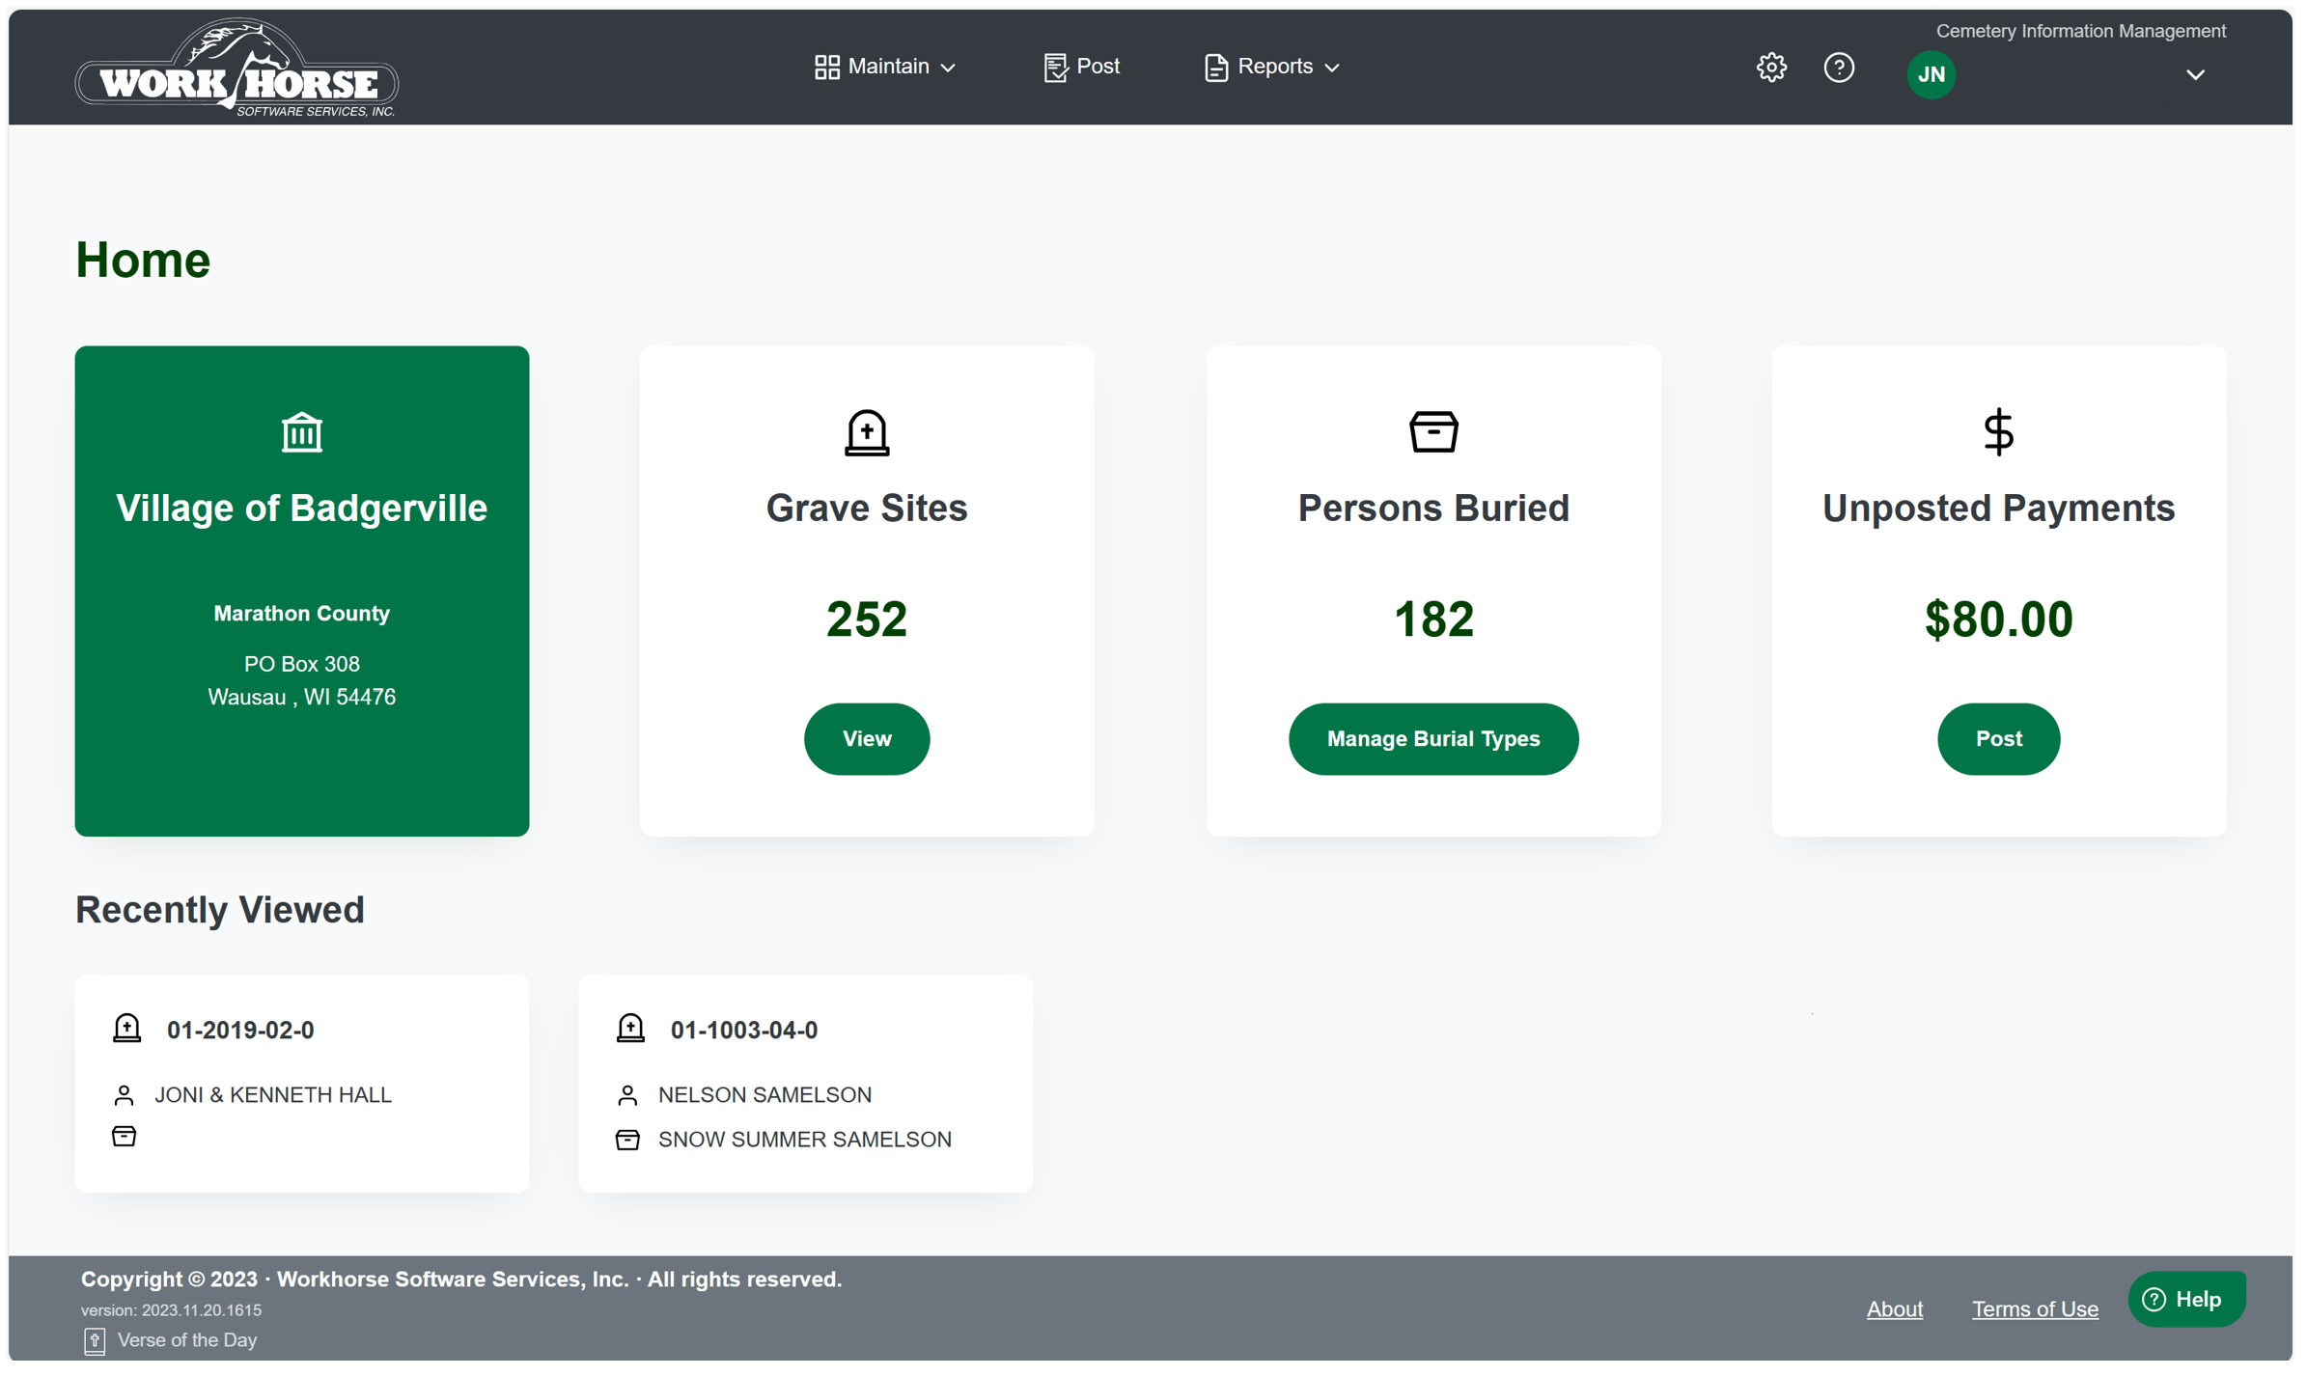Click the JN user avatar
The image size is (2307, 1376).
[1931, 74]
